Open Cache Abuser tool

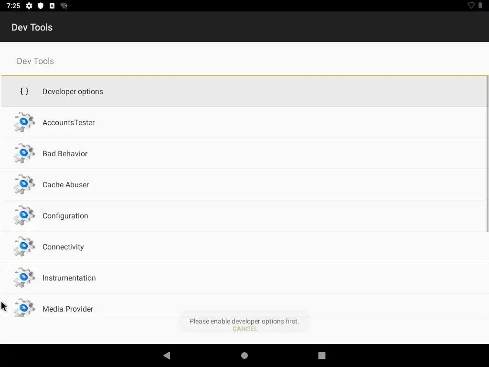[244, 184]
